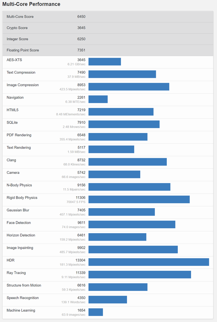Viewport: 217px width, 322px height.
Task: Select the HTML5 benchmark label
Action: 13,110
